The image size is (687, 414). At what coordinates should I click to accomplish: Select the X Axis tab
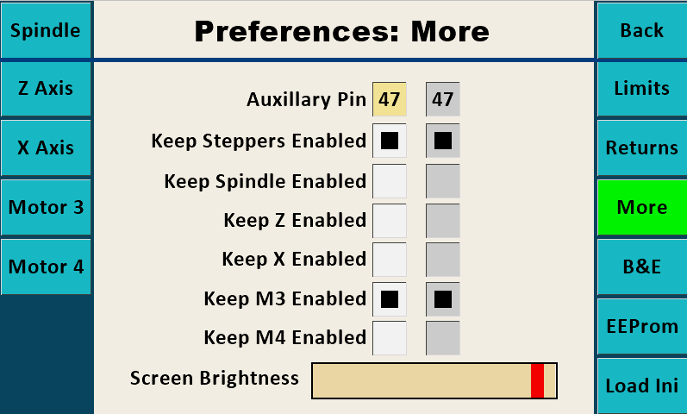[x=46, y=147]
